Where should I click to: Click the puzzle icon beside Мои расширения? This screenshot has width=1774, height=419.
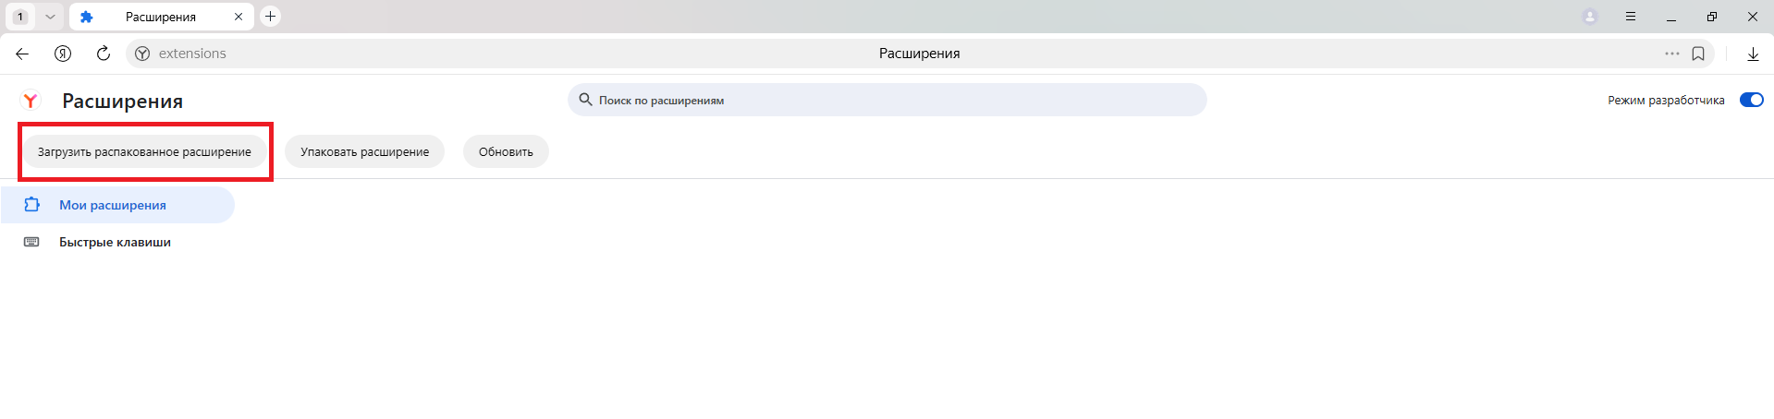[x=31, y=205]
